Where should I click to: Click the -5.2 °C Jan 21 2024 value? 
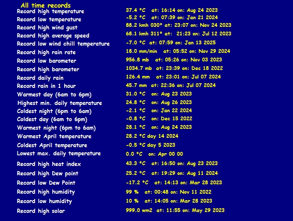point(172,17)
